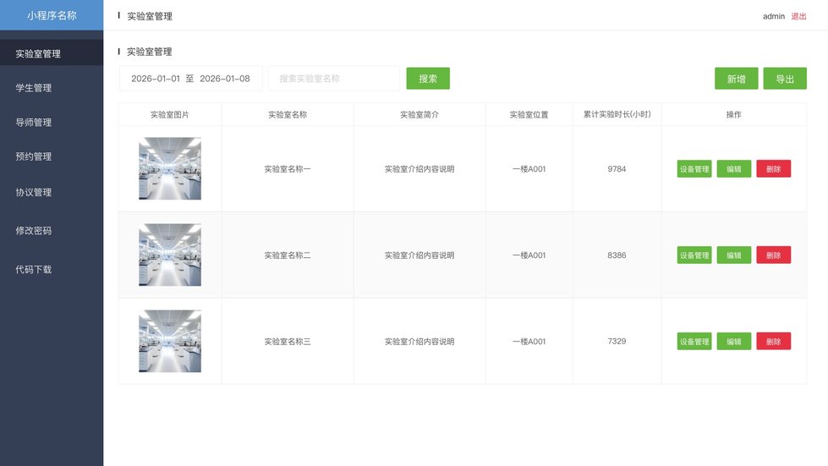
Task: Click the 小程序名称 header logo
Action: (52, 15)
